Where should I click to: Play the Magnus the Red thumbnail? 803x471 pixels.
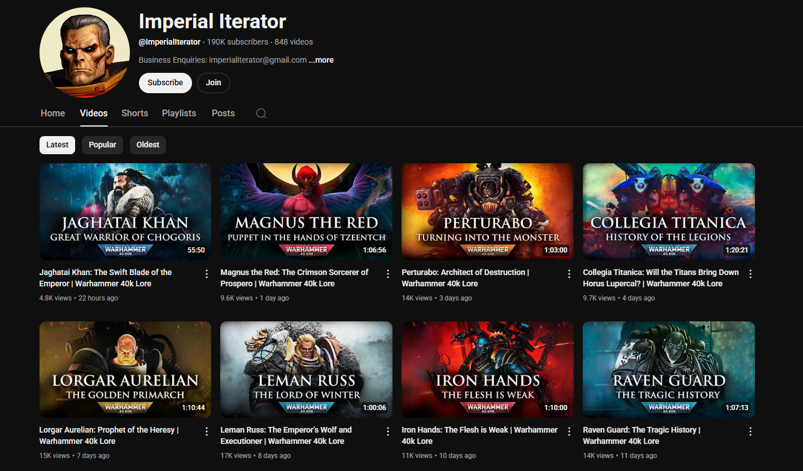pyautogui.click(x=307, y=212)
